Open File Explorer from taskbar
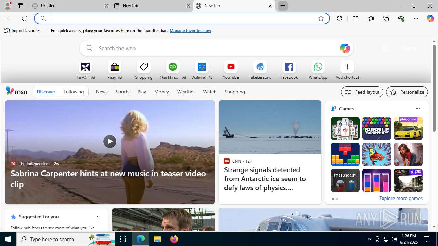Image resolution: width=438 pixels, height=246 pixels. 157,239
